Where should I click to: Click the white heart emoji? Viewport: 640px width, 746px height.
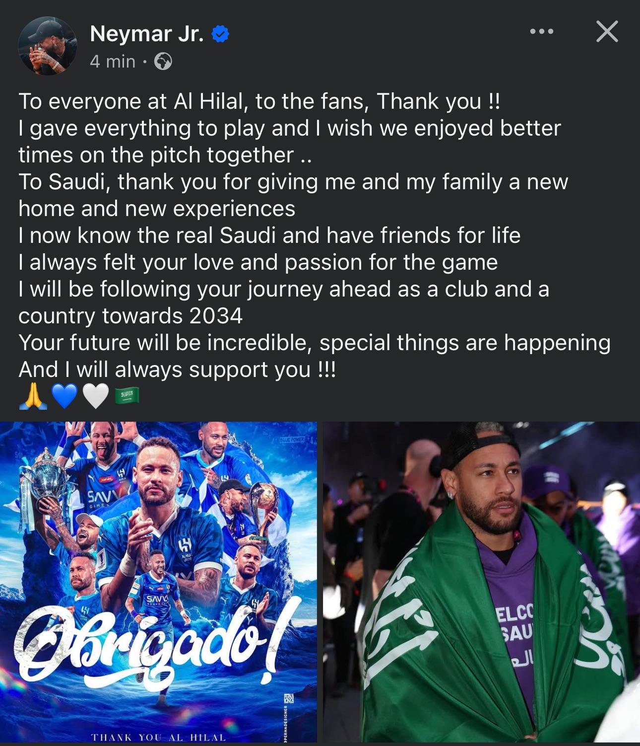95,397
